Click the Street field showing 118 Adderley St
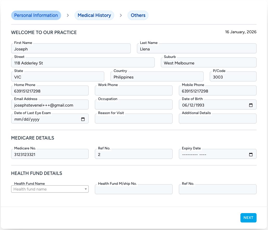Image resolution: width=268 pixels, height=230 pixels. (x=83, y=63)
